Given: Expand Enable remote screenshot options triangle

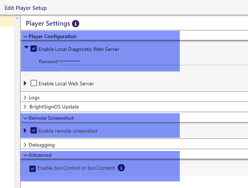Looking at the screenshot, I should point(25,130).
